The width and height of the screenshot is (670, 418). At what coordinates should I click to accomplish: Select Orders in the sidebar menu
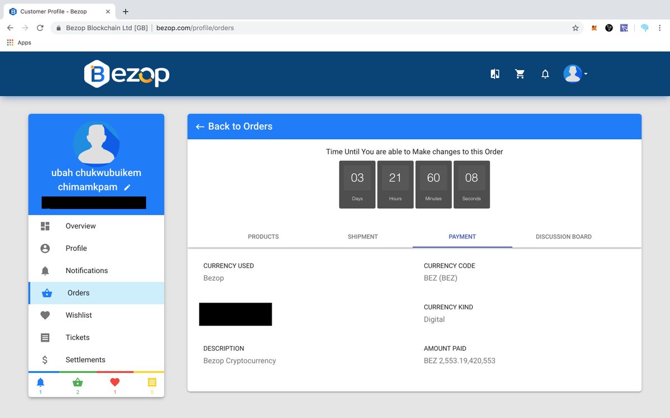(78, 293)
